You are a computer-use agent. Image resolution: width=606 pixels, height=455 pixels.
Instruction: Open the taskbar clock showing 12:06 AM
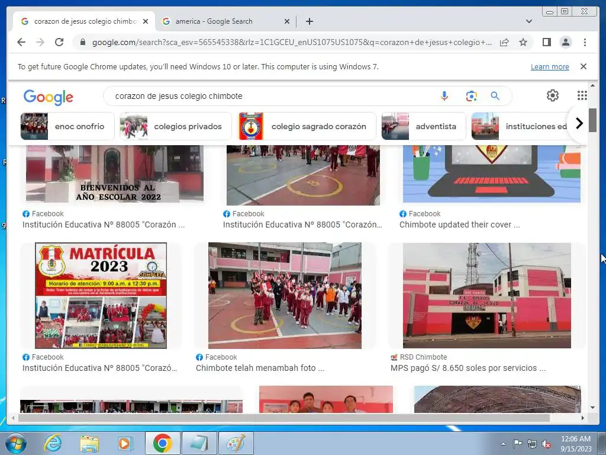576,444
